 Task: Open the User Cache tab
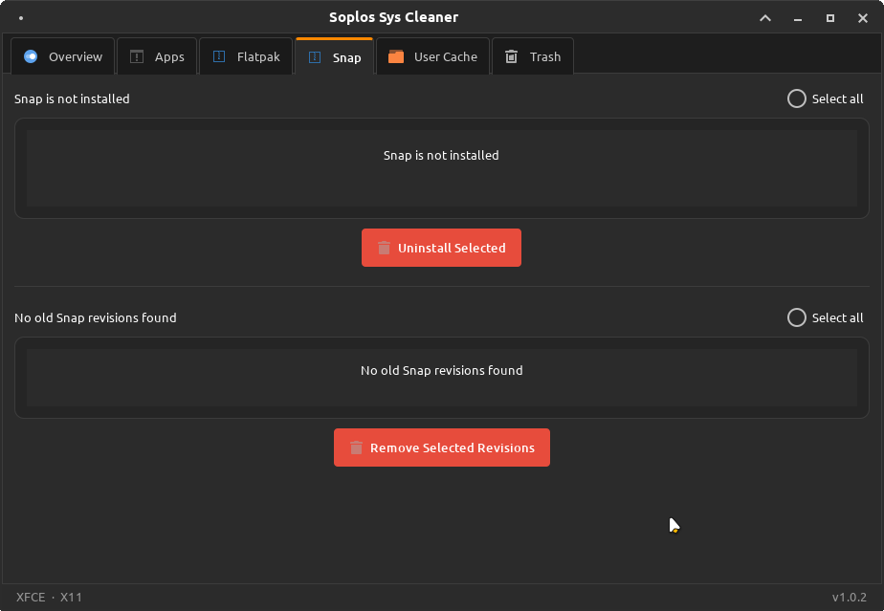432,56
